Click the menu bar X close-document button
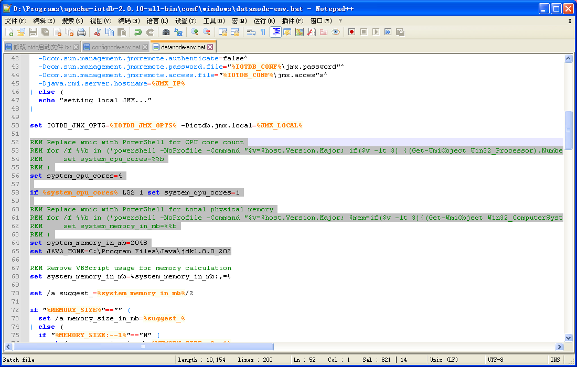 570,21
